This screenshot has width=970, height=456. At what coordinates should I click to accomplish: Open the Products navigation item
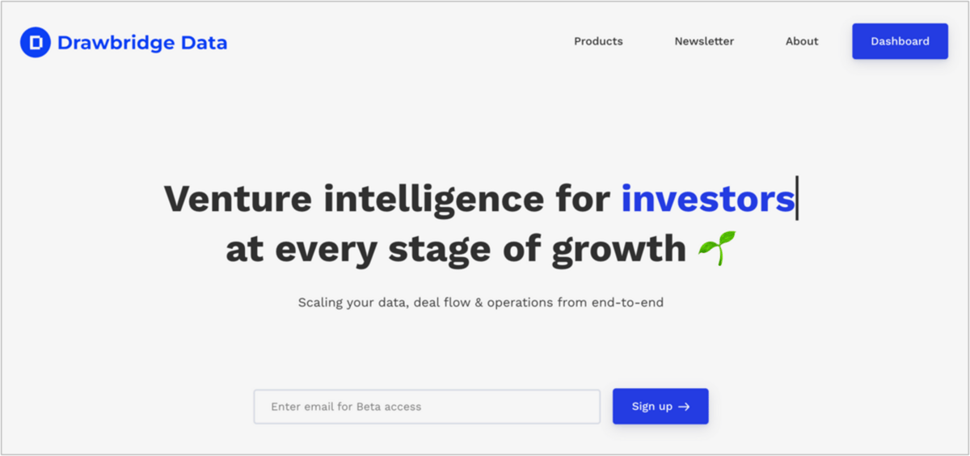598,41
